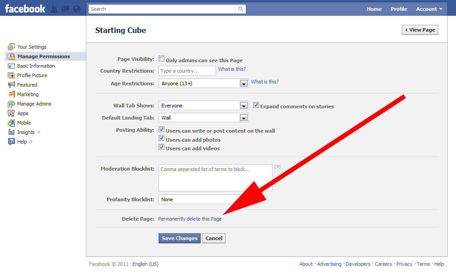This screenshot has width=456, height=273.
Task: Go to Basic Information in sidebar
Action: coord(36,66)
